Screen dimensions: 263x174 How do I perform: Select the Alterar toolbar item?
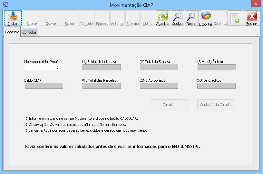point(32,18)
